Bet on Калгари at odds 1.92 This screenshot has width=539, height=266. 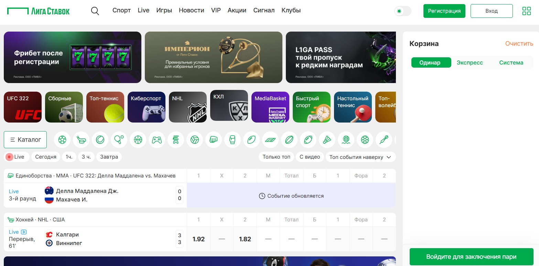pyautogui.click(x=198, y=239)
